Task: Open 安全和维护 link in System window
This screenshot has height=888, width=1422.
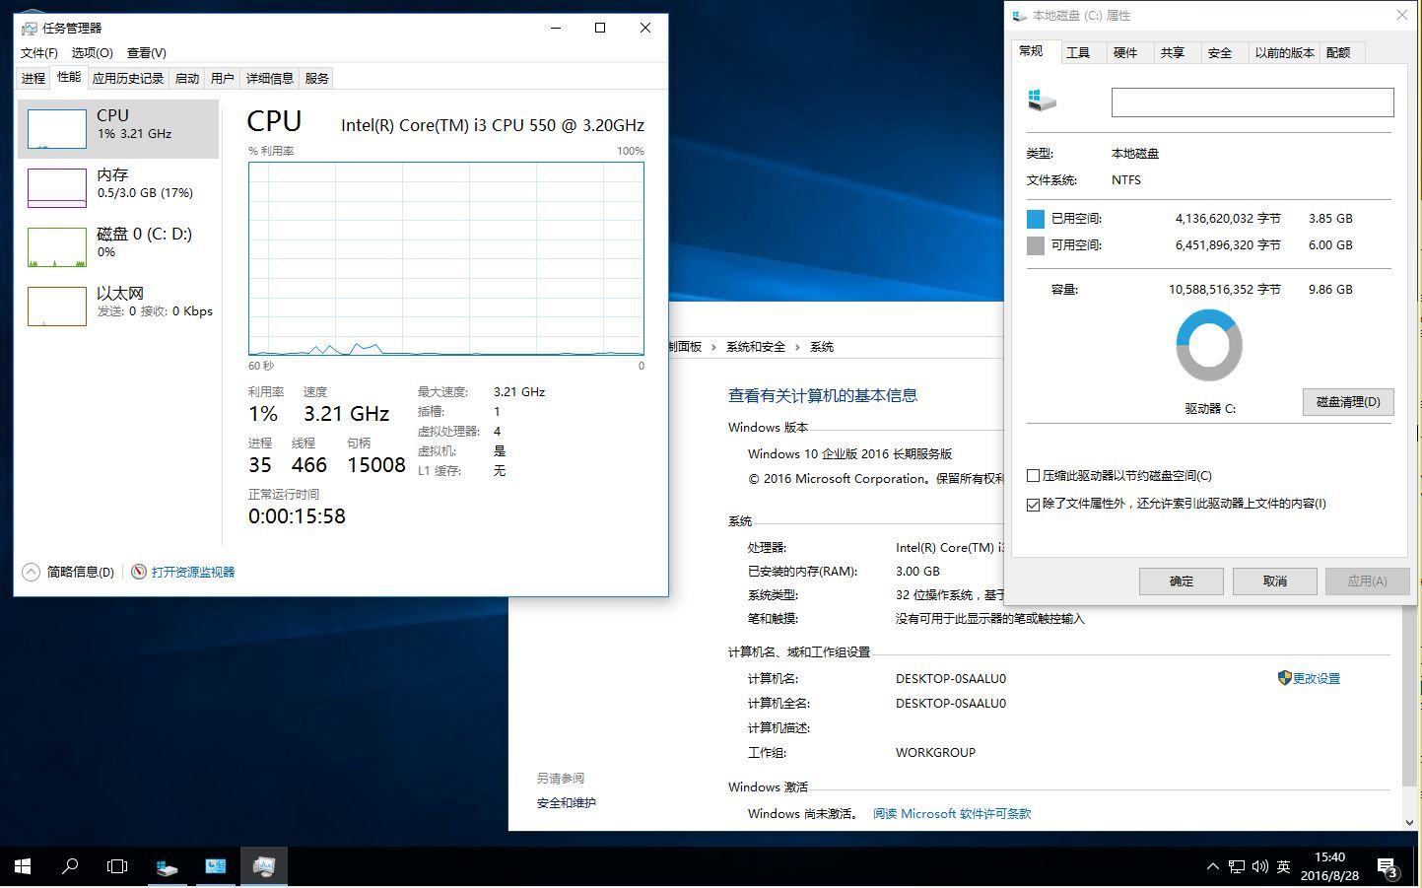Action: coord(567,803)
